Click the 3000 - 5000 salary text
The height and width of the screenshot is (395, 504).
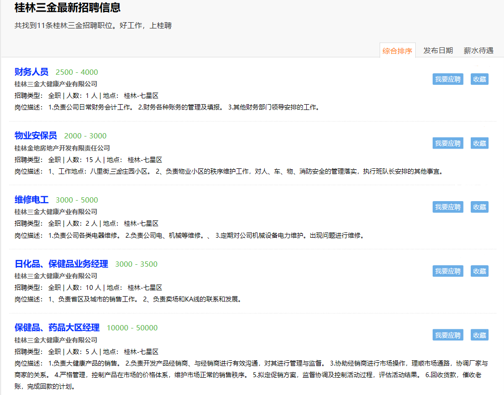click(x=77, y=200)
